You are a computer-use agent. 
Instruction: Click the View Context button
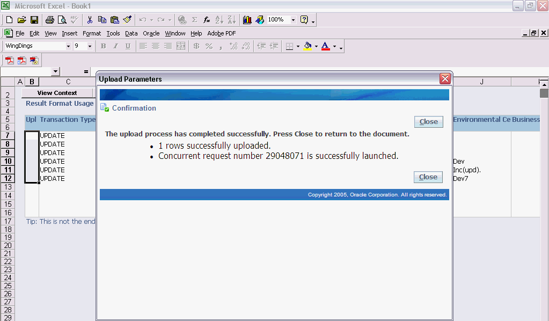[57, 93]
